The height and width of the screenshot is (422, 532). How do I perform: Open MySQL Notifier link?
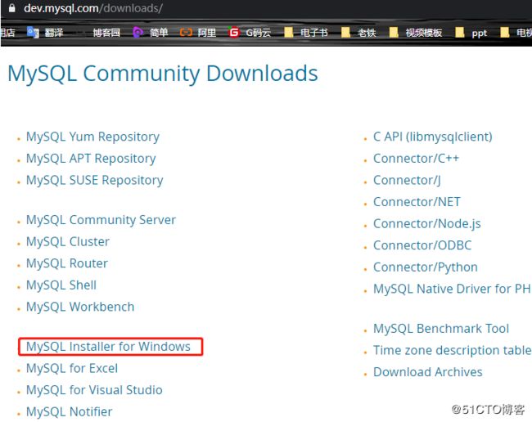click(70, 412)
